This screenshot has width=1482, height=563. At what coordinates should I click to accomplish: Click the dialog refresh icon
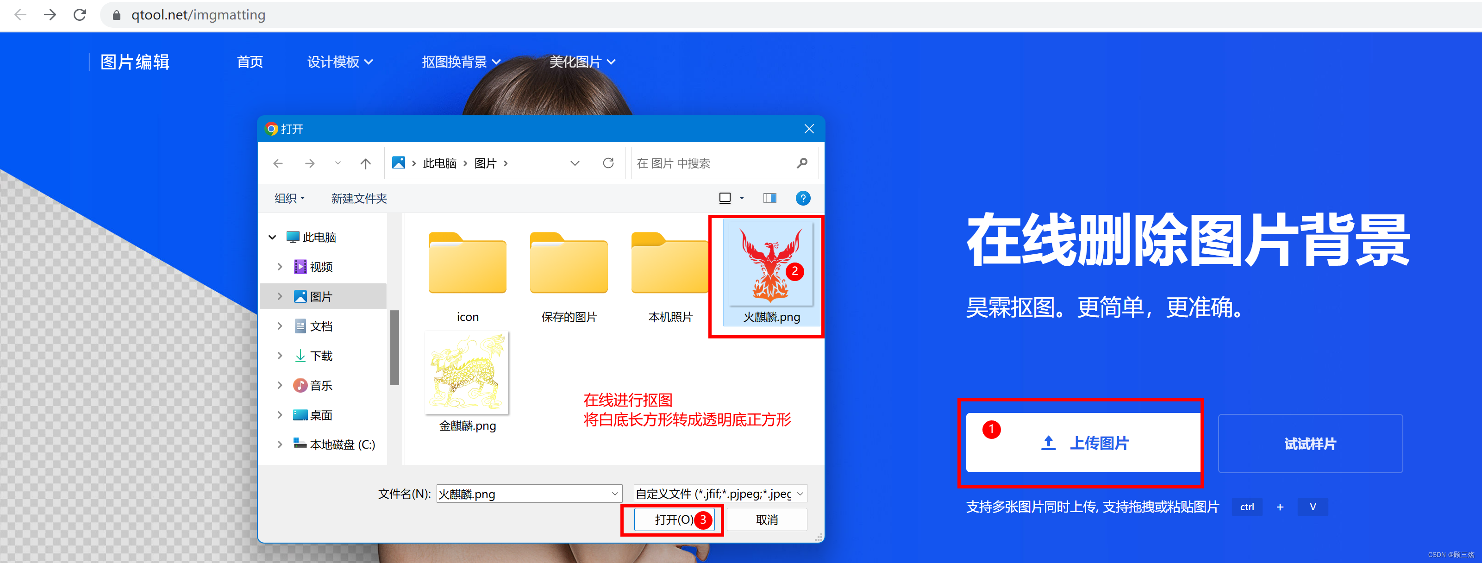607,163
